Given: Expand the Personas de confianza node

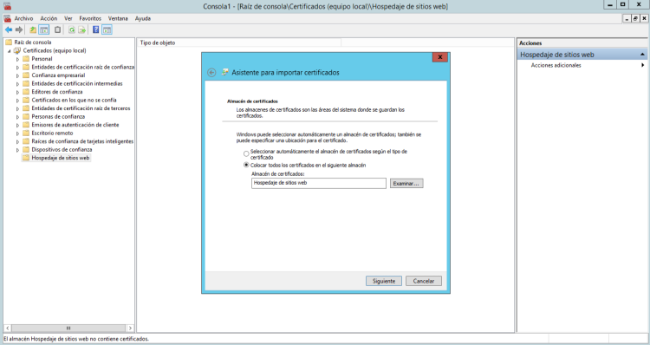Looking at the screenshot, I should tap(18, 117).
